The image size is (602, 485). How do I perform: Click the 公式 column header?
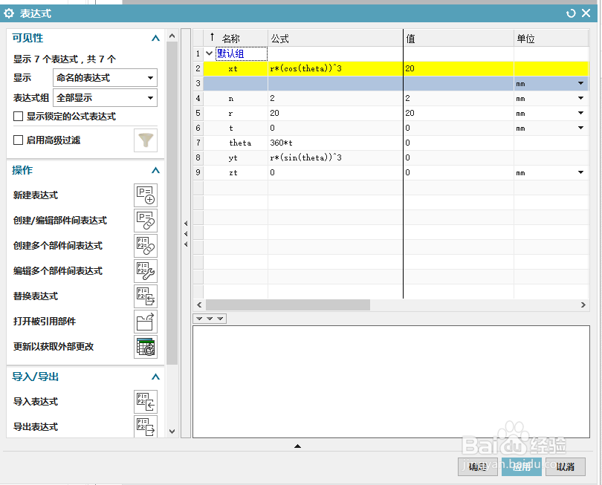[x=335, y=39]
